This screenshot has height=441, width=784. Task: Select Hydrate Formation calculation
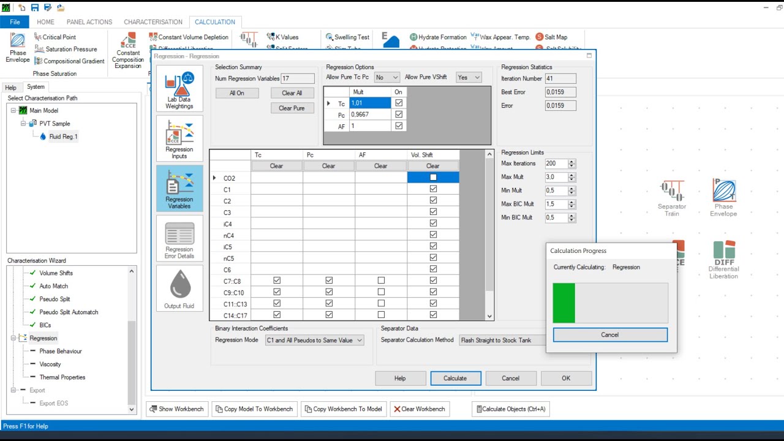(438, 37)
